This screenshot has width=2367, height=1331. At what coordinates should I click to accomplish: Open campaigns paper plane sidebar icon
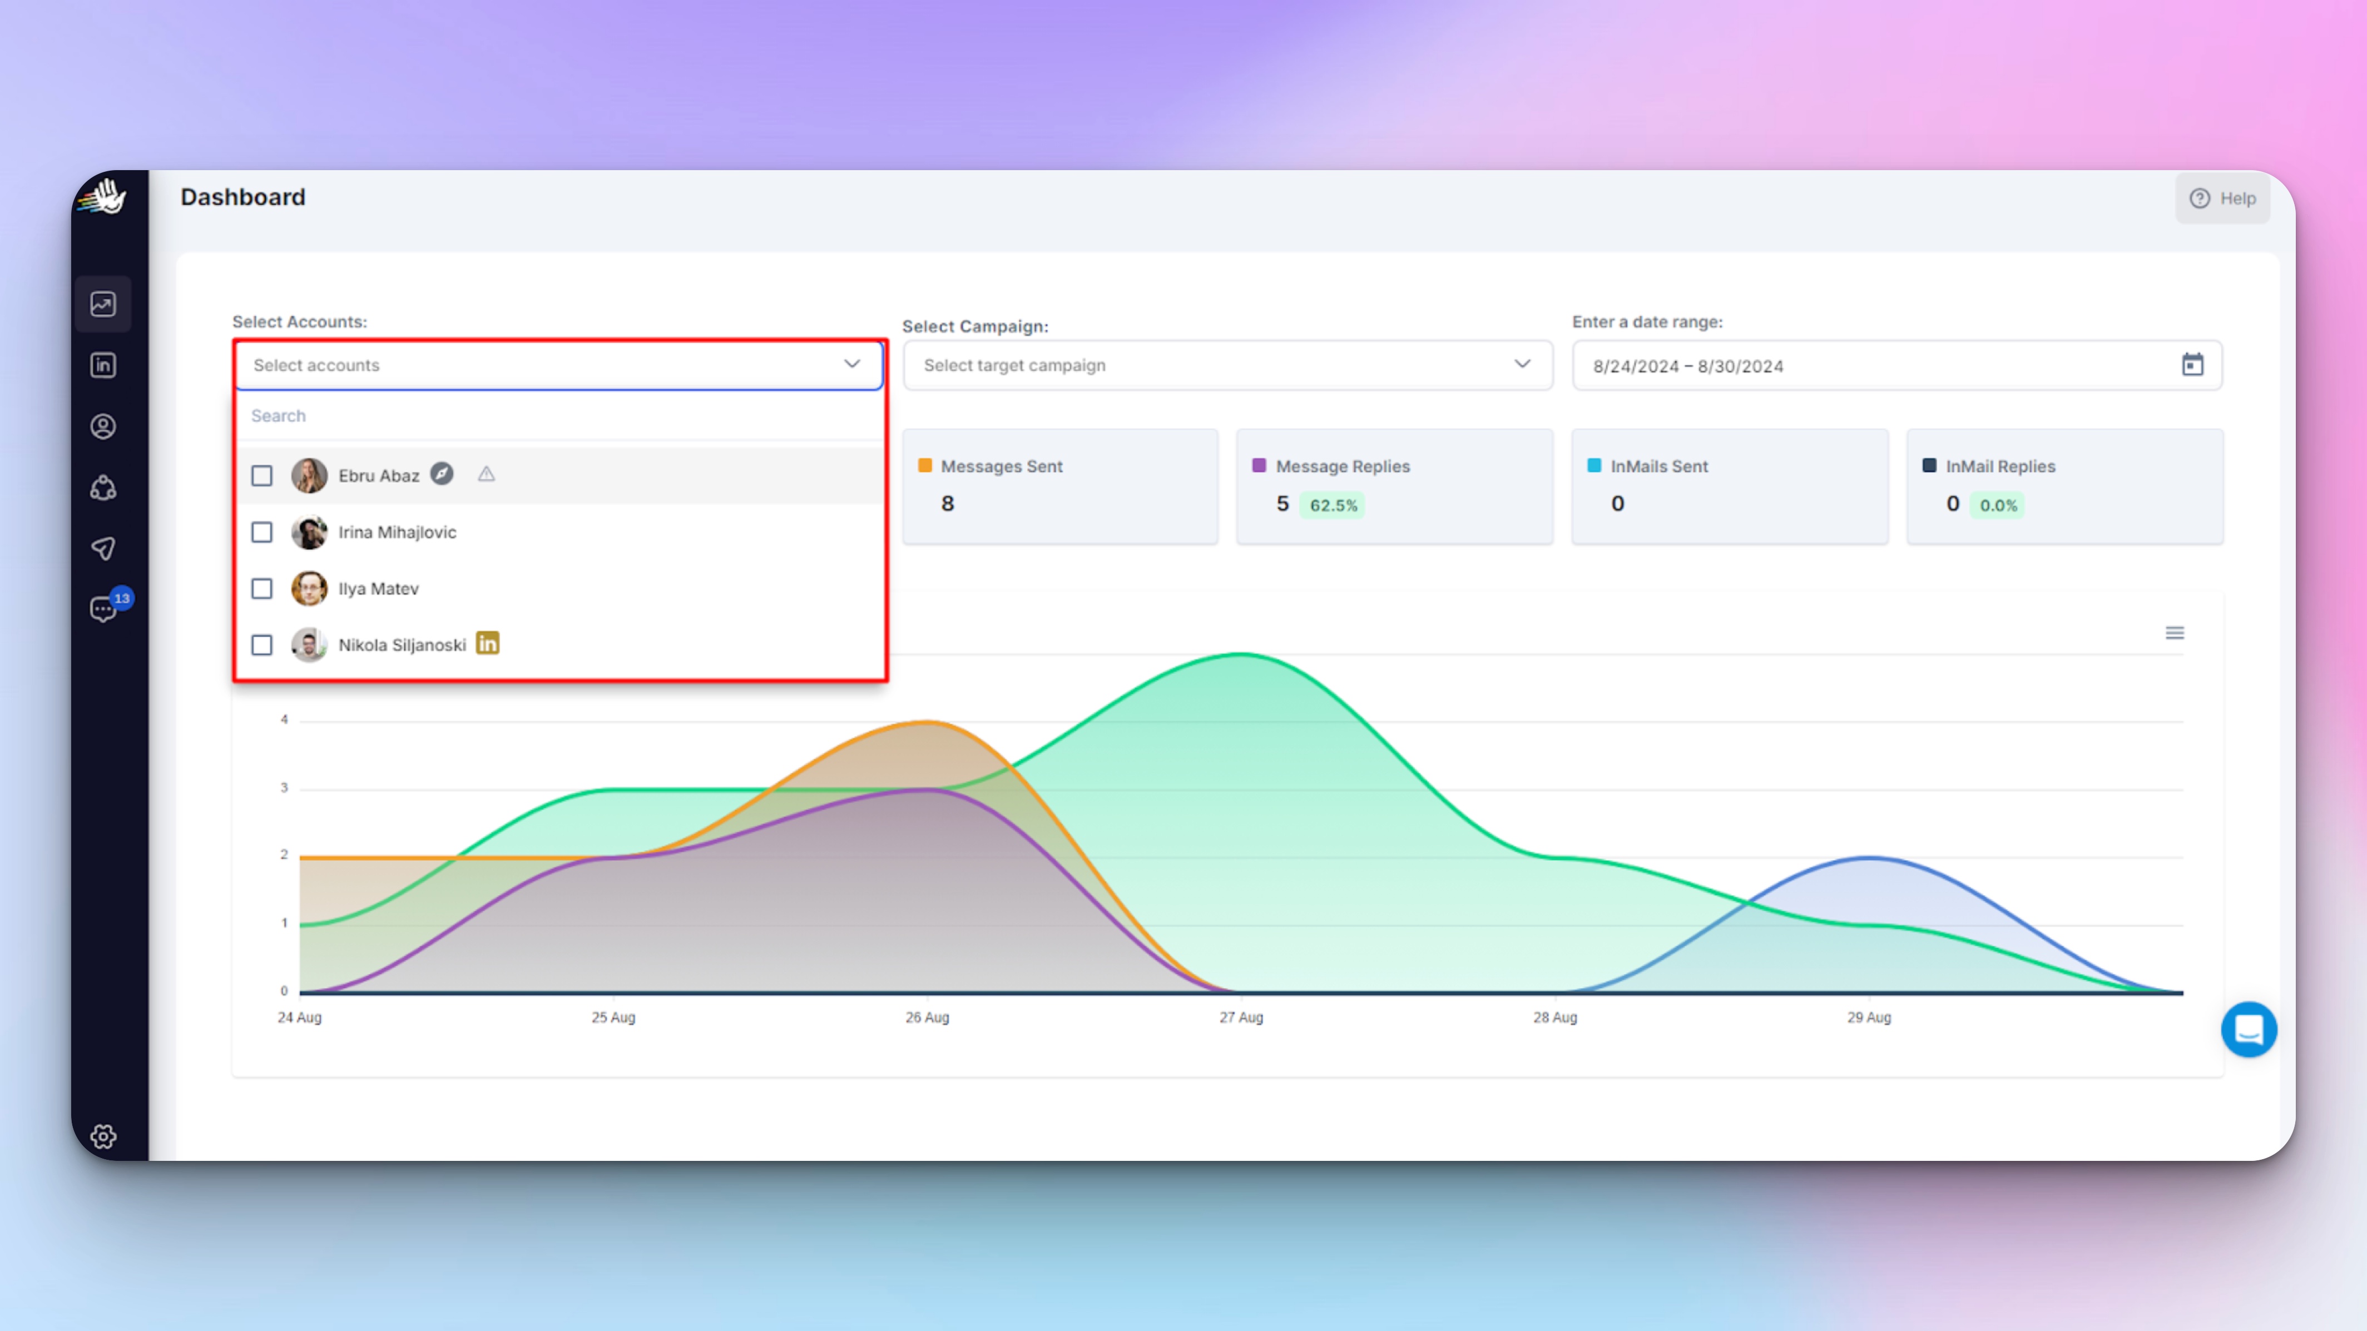pos(103,548)
